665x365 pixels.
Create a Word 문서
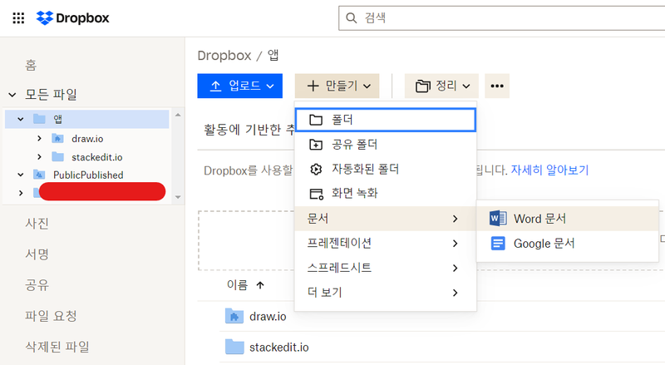pyautogui.click(x=568, y=219)
